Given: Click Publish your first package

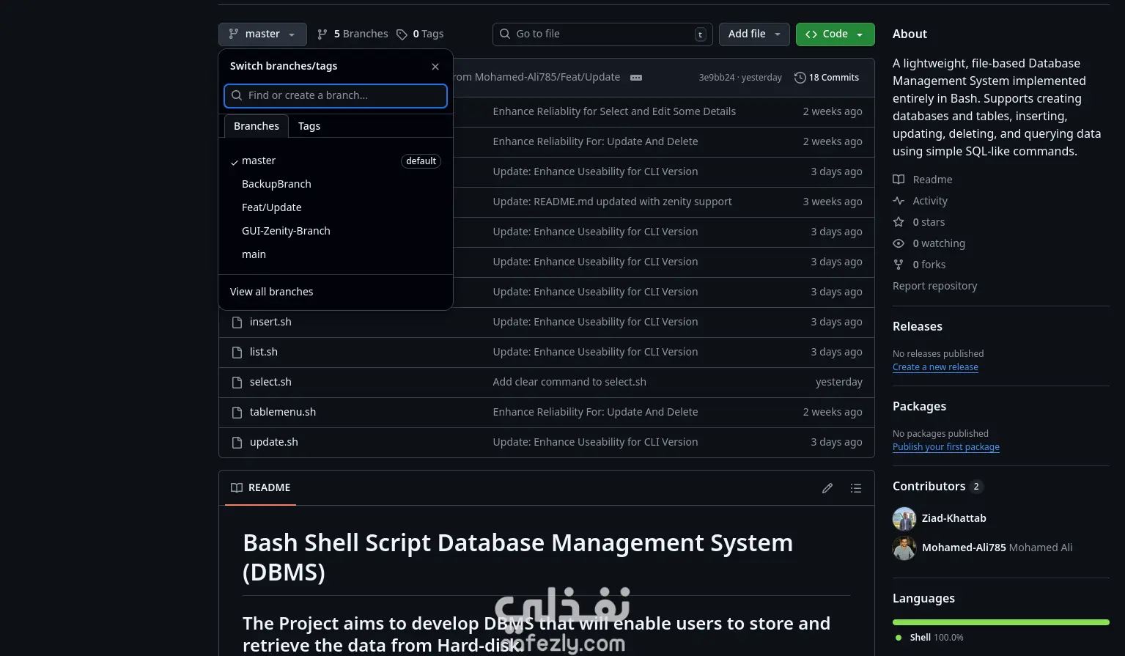Looking at the screenshot, I should tap(946, 447).
